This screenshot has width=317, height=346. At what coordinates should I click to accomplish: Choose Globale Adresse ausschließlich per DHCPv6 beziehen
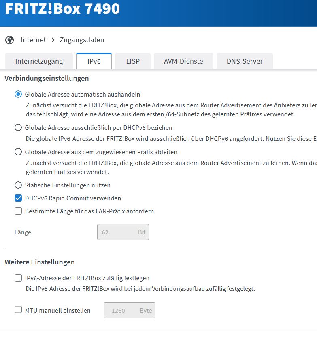pos(18,127)
